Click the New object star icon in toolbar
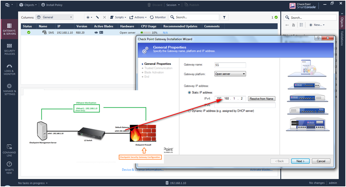346x187 pixels. (89, 17)
